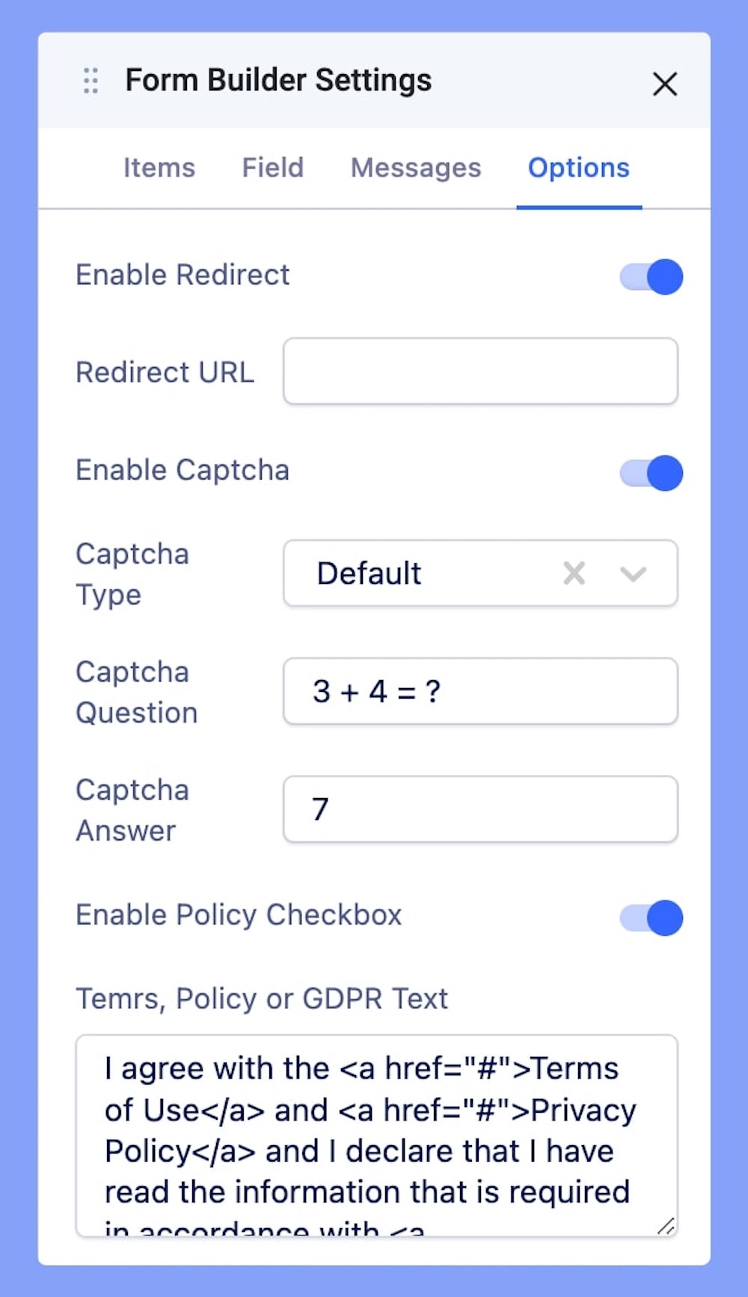Click the Captcha Question text field
The height and width of the screenshot is (1297, 748).
[480, 691]
